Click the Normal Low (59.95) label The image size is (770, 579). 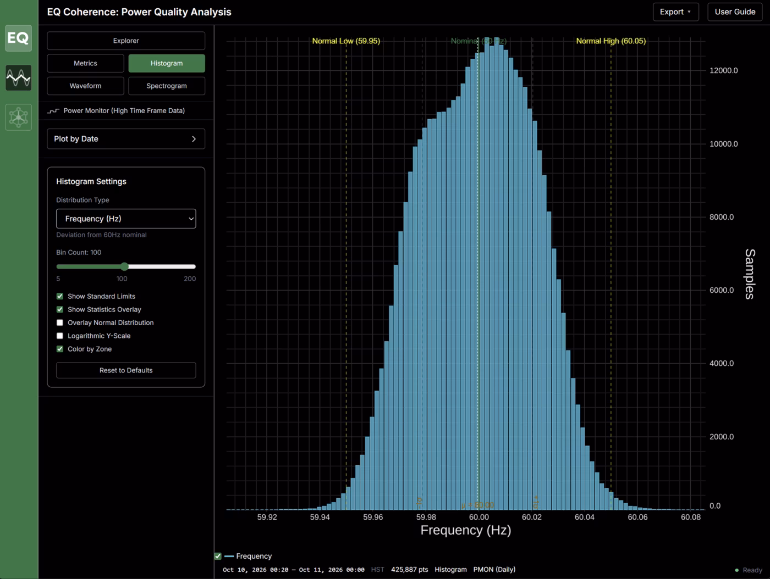coord(346,41)
